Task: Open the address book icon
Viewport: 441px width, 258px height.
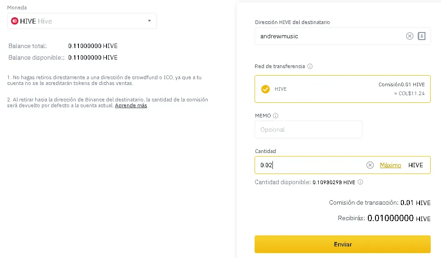Action: point(421,36)
